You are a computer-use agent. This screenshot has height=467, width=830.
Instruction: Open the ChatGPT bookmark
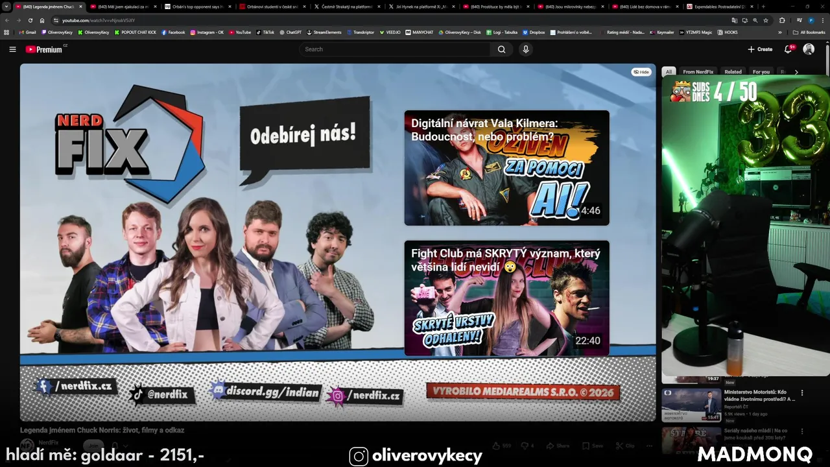290,32
